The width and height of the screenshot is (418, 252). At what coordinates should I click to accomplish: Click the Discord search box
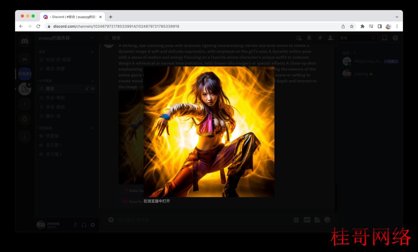point(358,38)
